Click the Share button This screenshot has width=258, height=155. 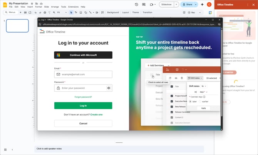(187, 5)
